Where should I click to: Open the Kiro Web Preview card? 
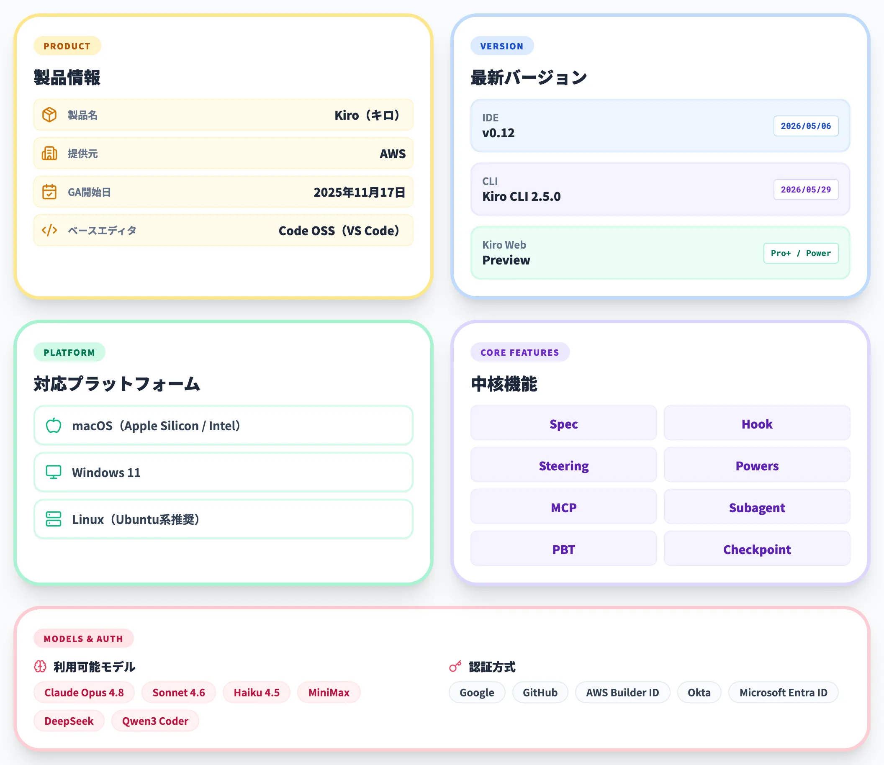660,253
